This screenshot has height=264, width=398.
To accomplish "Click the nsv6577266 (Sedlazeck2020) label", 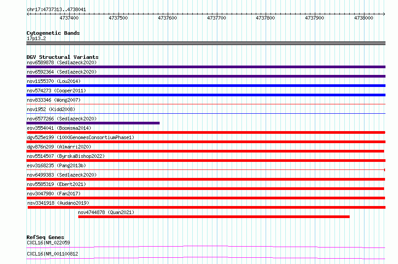I will [x=62, y=119].
